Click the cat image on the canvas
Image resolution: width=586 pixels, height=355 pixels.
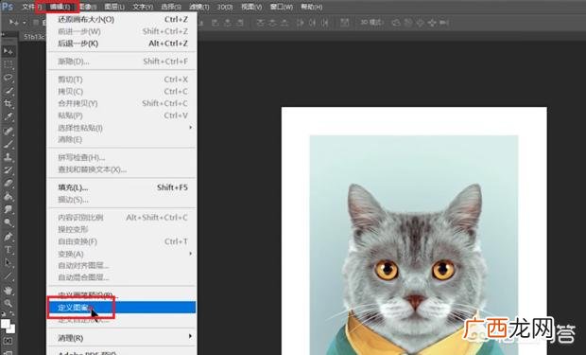(x=414, y=245)
